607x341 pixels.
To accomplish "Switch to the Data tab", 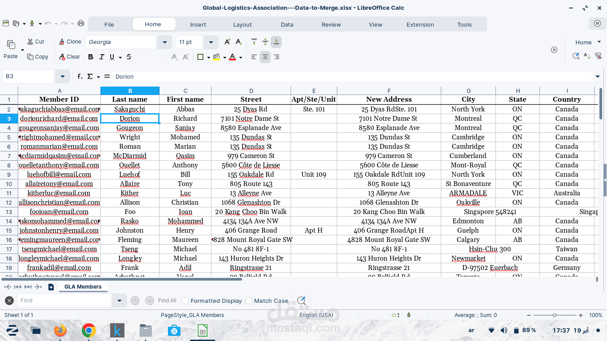I will coord(287,24).
